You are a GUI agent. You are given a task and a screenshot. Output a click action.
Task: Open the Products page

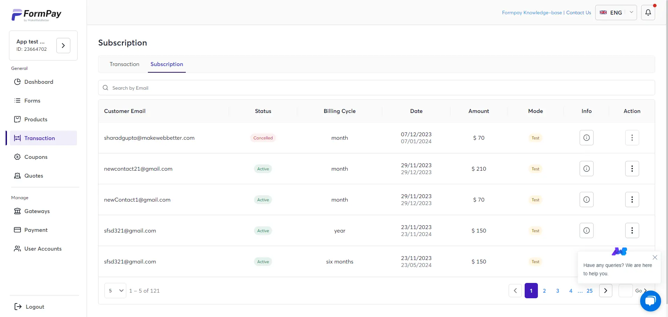36,119
